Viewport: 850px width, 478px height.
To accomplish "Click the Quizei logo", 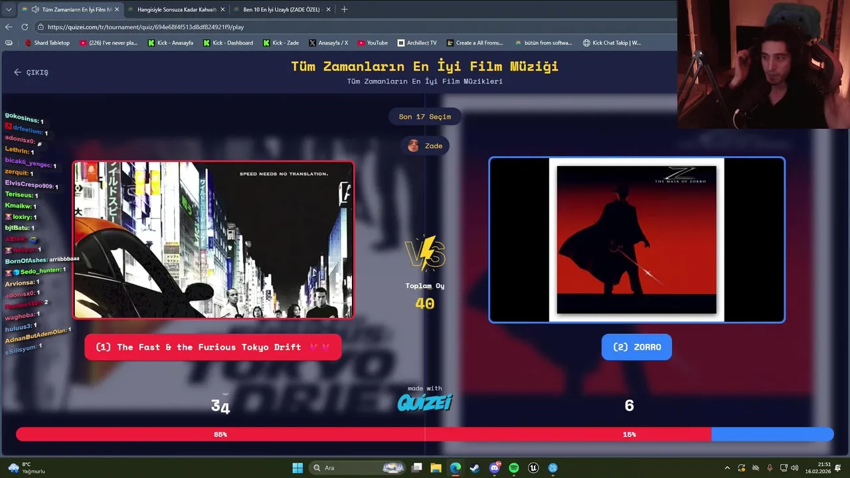I will (x=425, y=402).
